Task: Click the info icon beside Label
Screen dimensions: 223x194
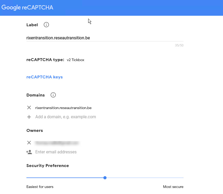Action: pyautogui.click(x=46, y=25)
